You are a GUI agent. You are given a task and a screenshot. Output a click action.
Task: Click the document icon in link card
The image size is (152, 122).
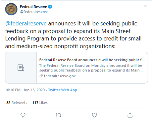(21, 68)
